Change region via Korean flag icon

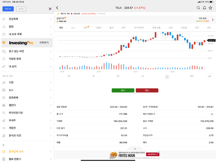50,9
